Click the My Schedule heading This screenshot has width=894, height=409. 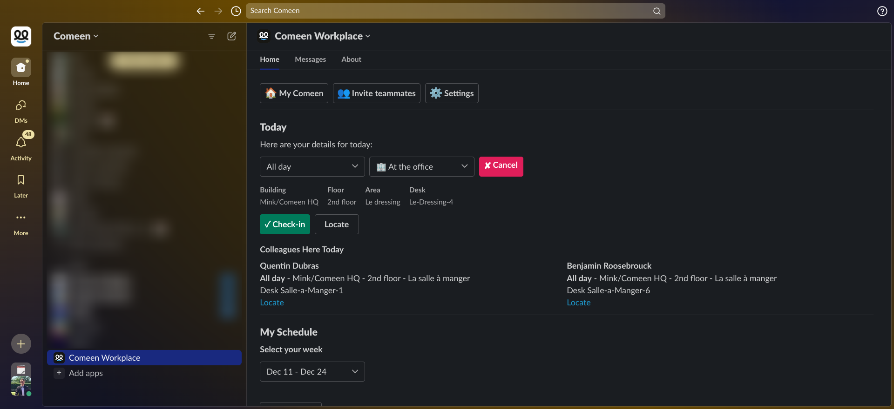click(289, 332)
